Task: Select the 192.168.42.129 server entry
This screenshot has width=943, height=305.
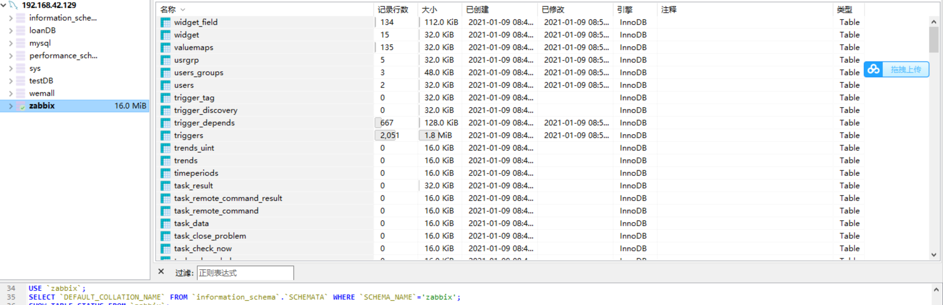Action: pos(49,5)
